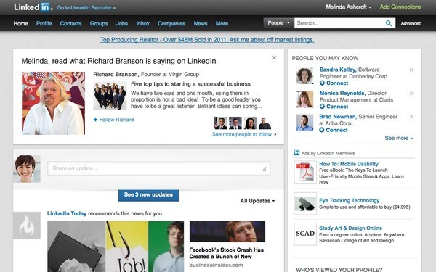Viewport: 436px width, 272px height.
Task: Open the LinkedIn Today link
Action: (x=67, y=213)
